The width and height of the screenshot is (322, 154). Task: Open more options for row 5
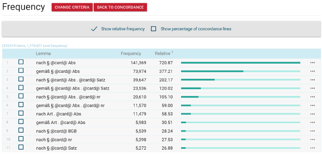[312, 97]
